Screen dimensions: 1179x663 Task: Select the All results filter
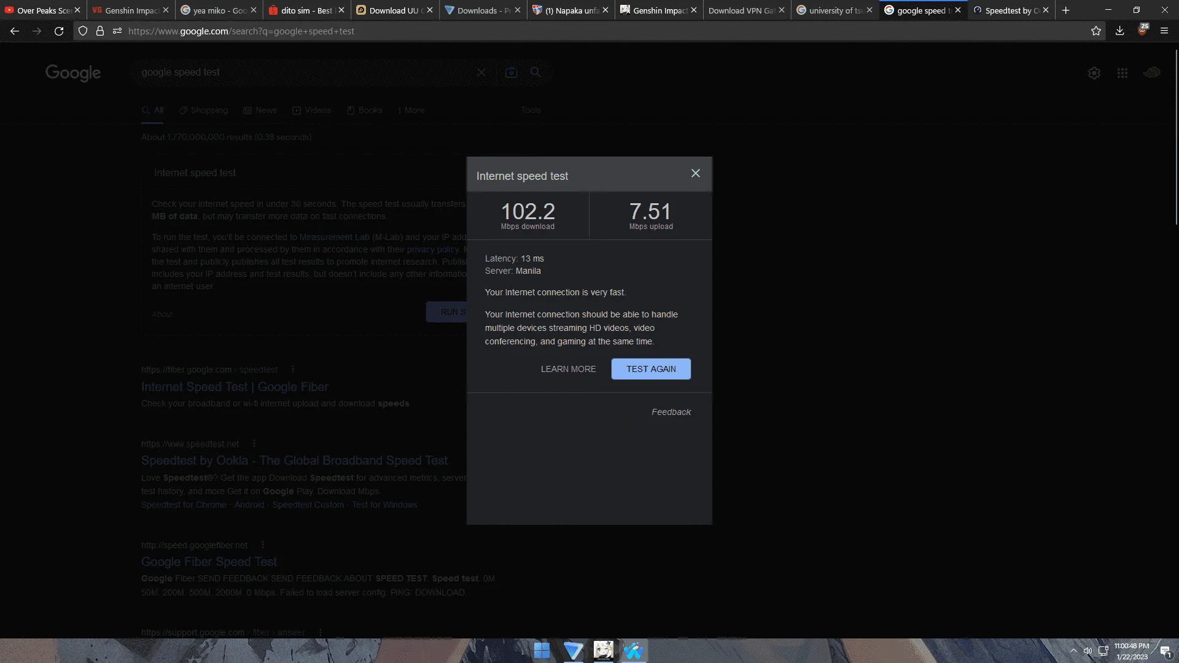(153, 110)
